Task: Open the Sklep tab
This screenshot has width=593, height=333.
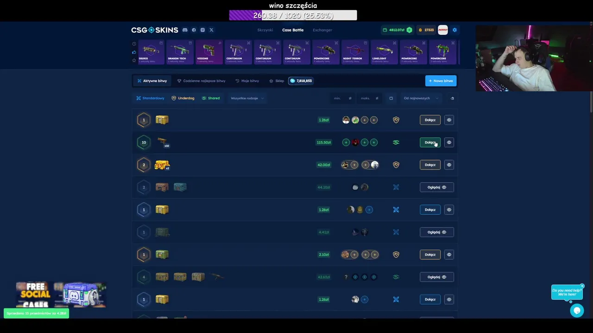Action: 277,81
